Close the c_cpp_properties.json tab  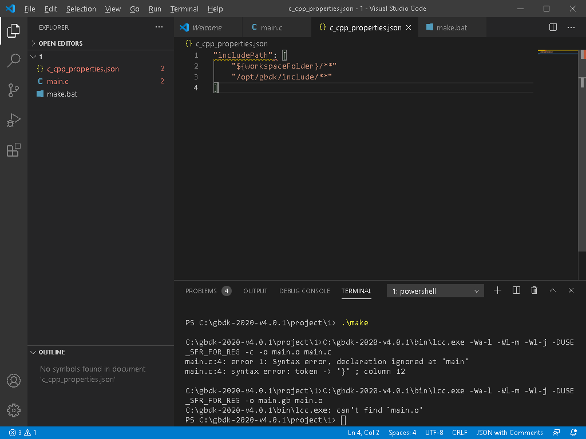click(409, 27)
